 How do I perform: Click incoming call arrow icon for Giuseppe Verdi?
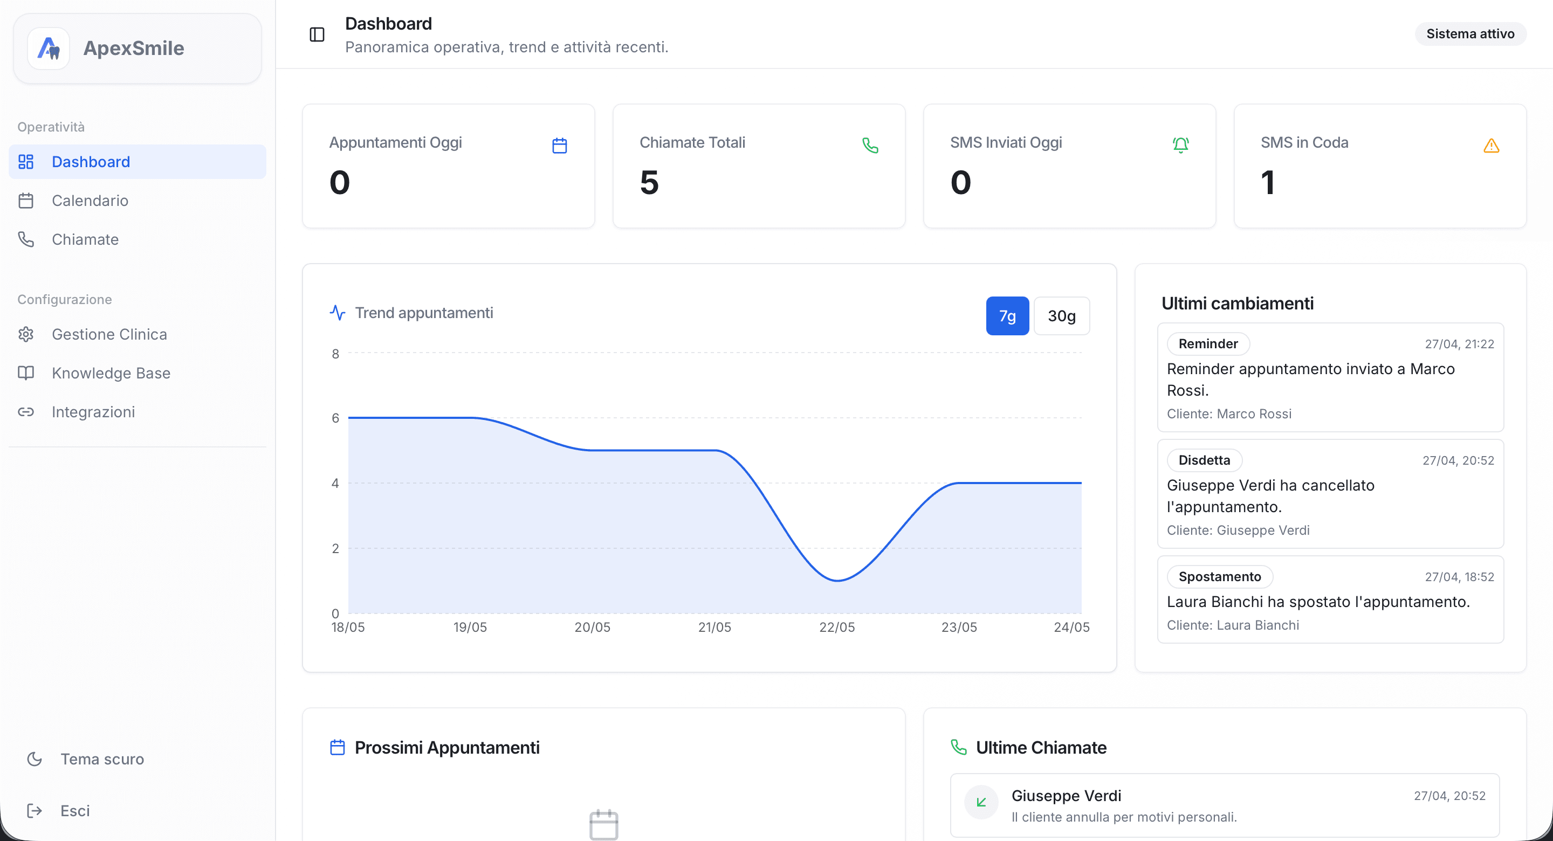[981, 802]
